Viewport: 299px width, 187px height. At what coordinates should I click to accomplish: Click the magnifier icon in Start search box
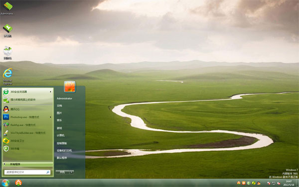[48, 173]
